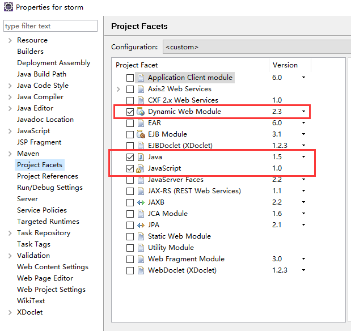Open Targeted Runtimes settings
Viewport: 351px width, 331px height.
pos(48,222)
